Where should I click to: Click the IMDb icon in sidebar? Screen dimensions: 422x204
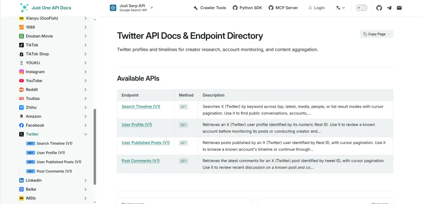(21, 198)
